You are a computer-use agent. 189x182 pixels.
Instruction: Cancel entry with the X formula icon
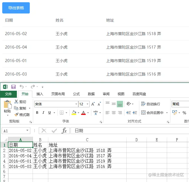pos(44,131)
